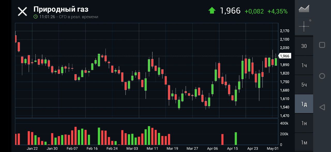Viewport: 331px width, 152px height.
Task: Select the 30 minute timeframe
Action: [x=304, y=46]
